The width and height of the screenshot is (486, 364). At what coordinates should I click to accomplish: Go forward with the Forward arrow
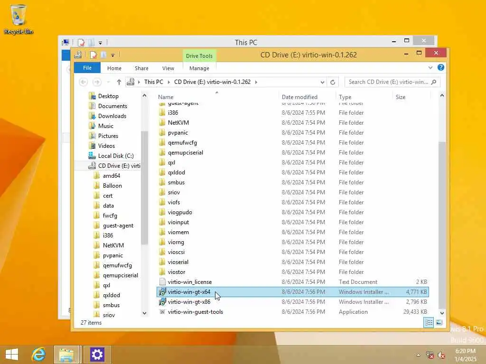[97, 82]
